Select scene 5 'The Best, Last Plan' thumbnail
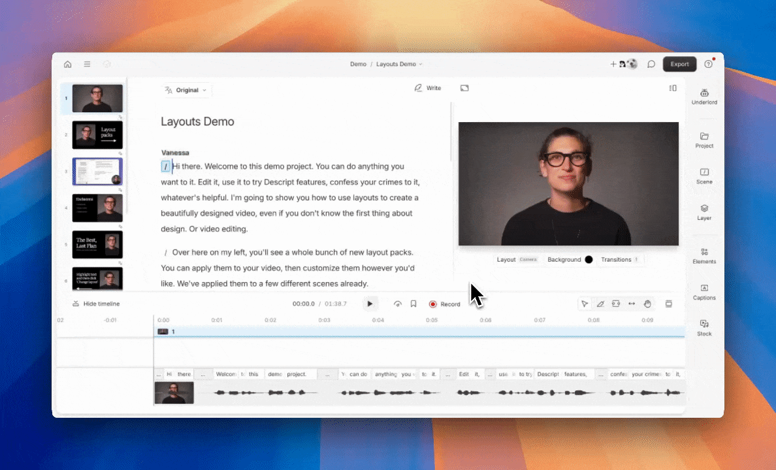 pos(97,244)
